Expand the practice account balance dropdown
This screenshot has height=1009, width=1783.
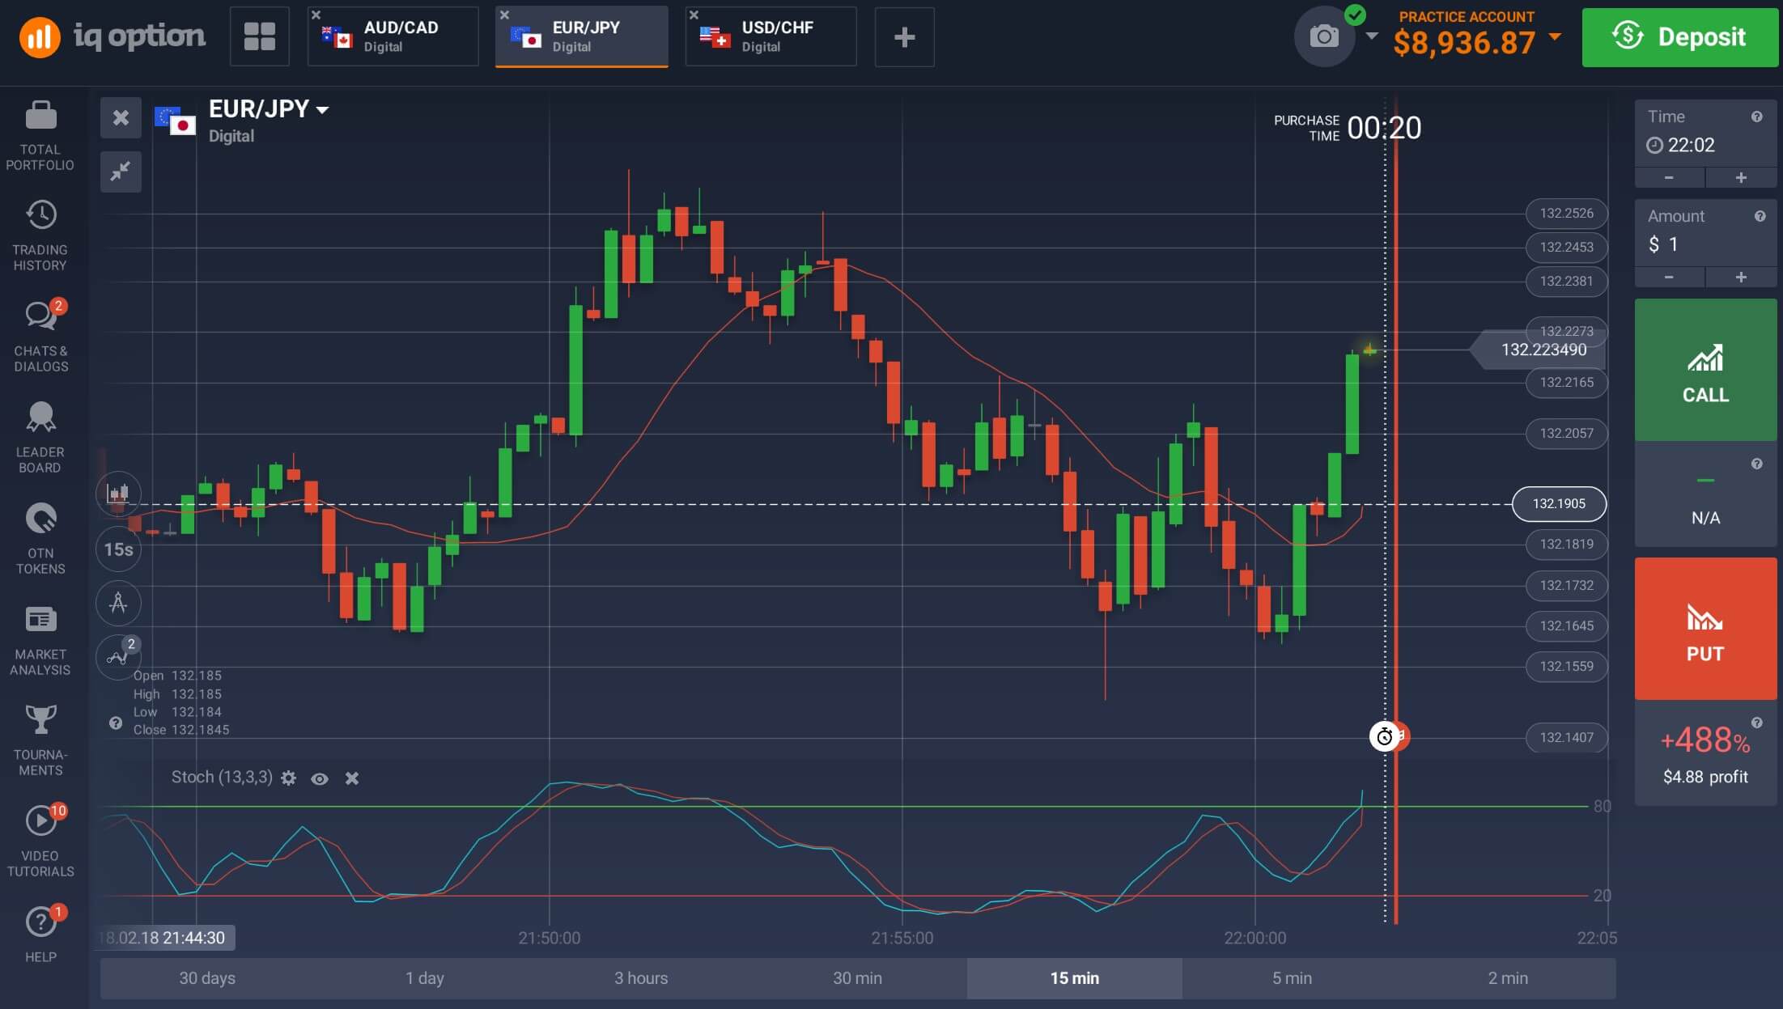click(1555, 37)
